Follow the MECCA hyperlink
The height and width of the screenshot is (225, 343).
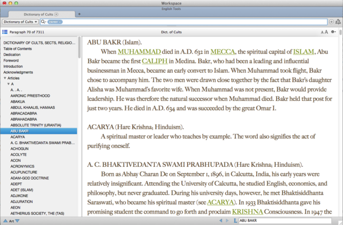(x=223, y=52)
